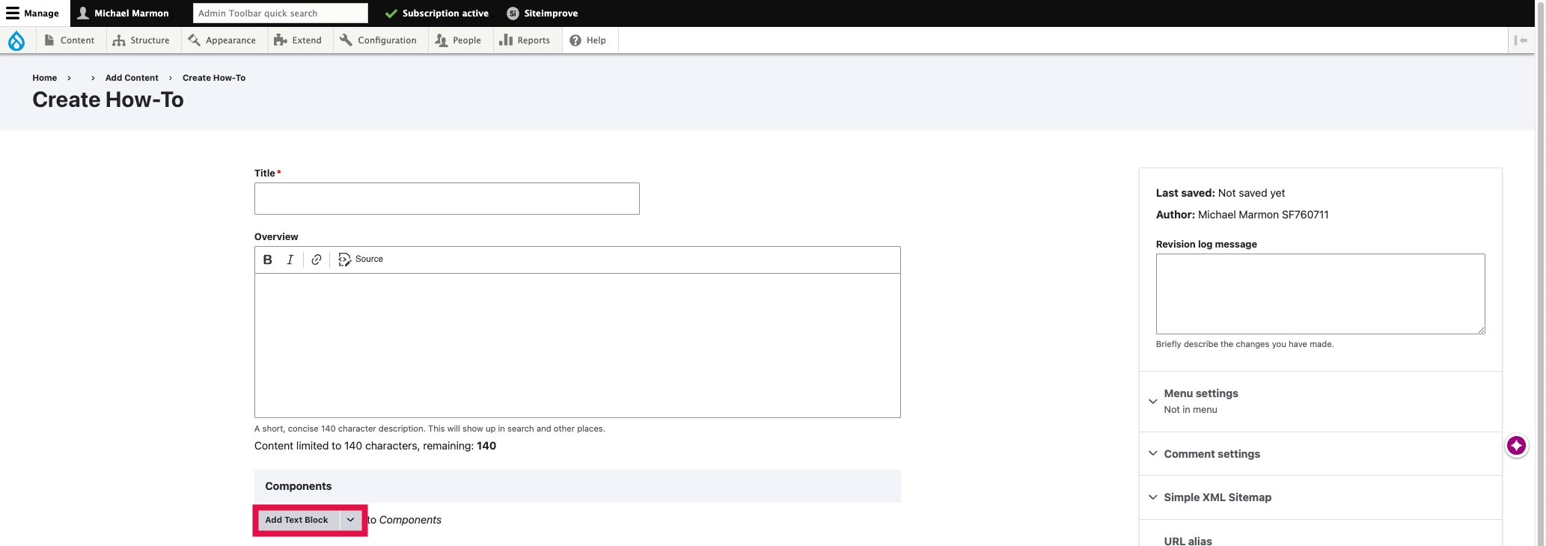The image size is (1546, 546).
Task: Open the Reports admin menu
Action: (525, 40)
